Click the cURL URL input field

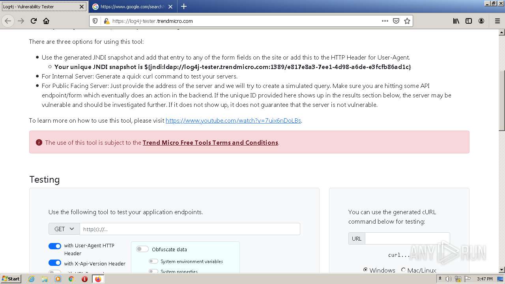[407, 239]
